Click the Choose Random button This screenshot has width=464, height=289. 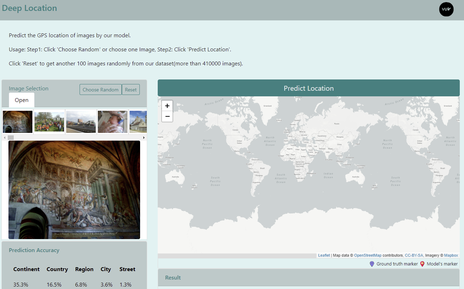pos(101,90)
